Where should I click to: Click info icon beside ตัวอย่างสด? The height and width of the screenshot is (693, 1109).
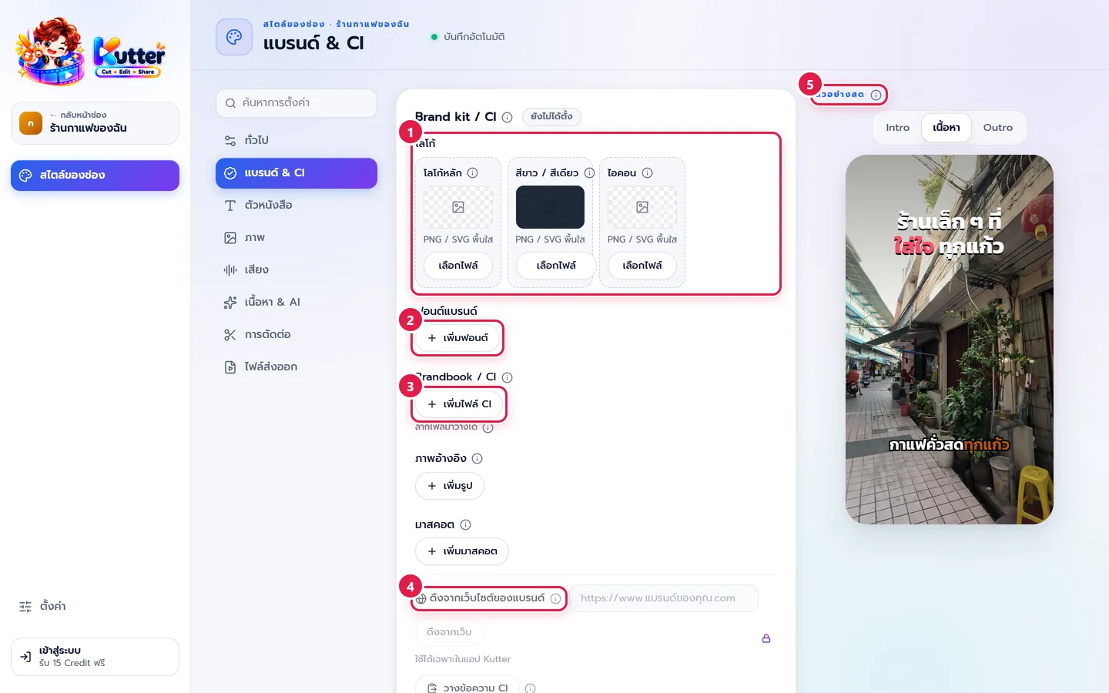(x=876, y=95)
